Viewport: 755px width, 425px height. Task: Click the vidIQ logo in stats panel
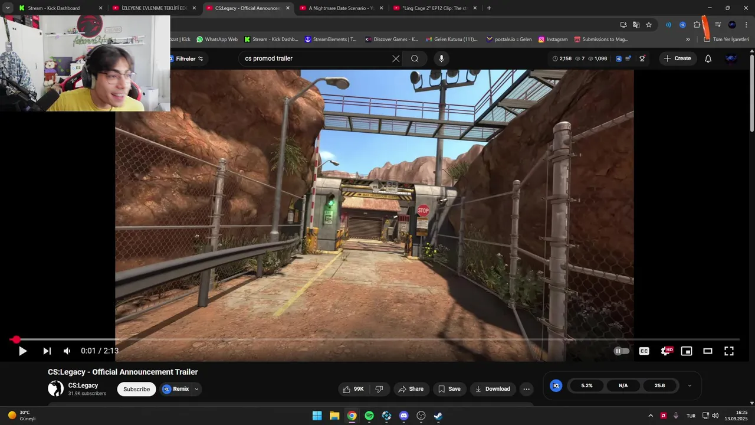[x=556, y=385]
